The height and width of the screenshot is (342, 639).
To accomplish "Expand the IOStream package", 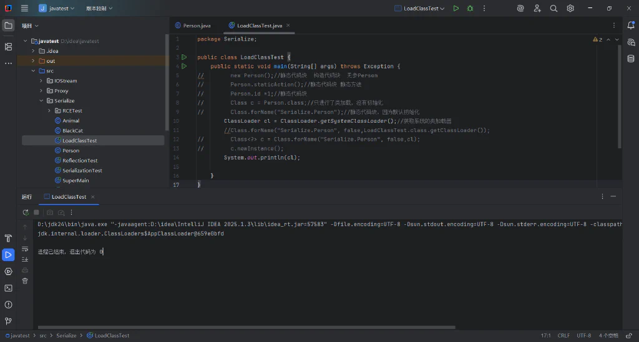I will coord(41,81).
